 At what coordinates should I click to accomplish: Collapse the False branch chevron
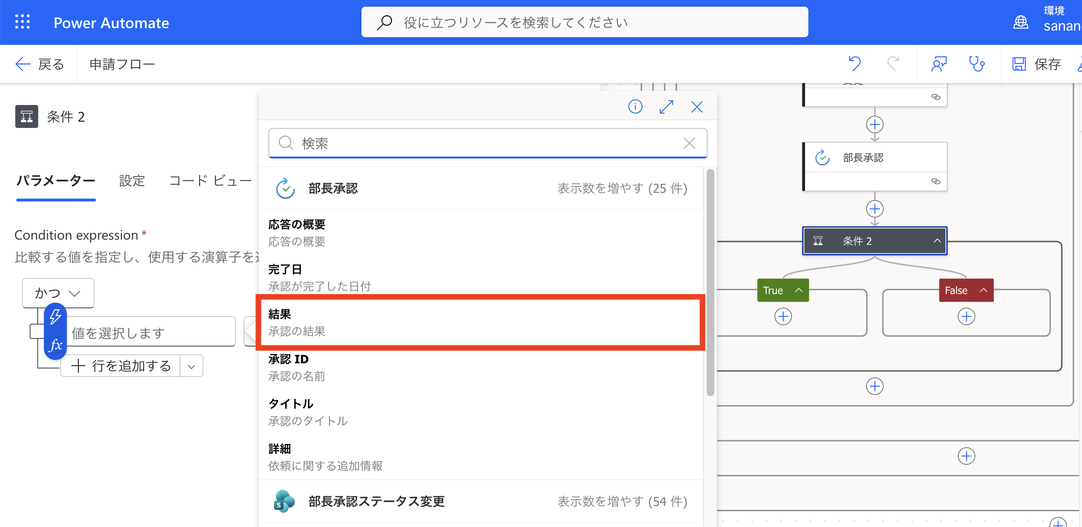(x=984, y=290)
